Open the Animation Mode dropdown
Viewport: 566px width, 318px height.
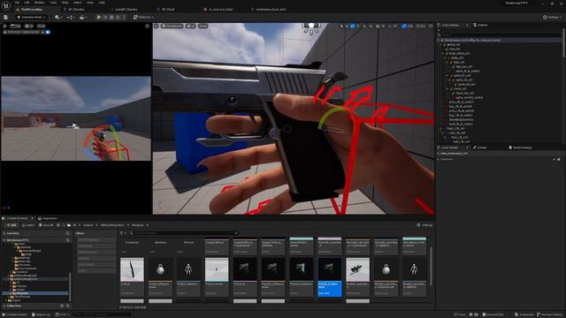click(x=32, y=18)
